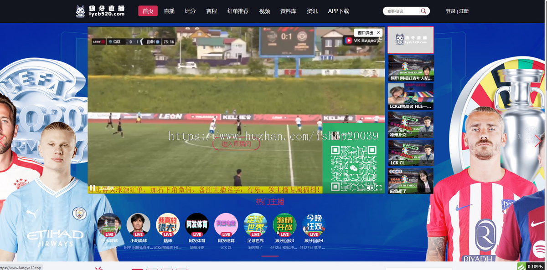Select the lyzb520.com logo thumbnail
The height and width of the screenshot is (270, 547).
point(411,40)
